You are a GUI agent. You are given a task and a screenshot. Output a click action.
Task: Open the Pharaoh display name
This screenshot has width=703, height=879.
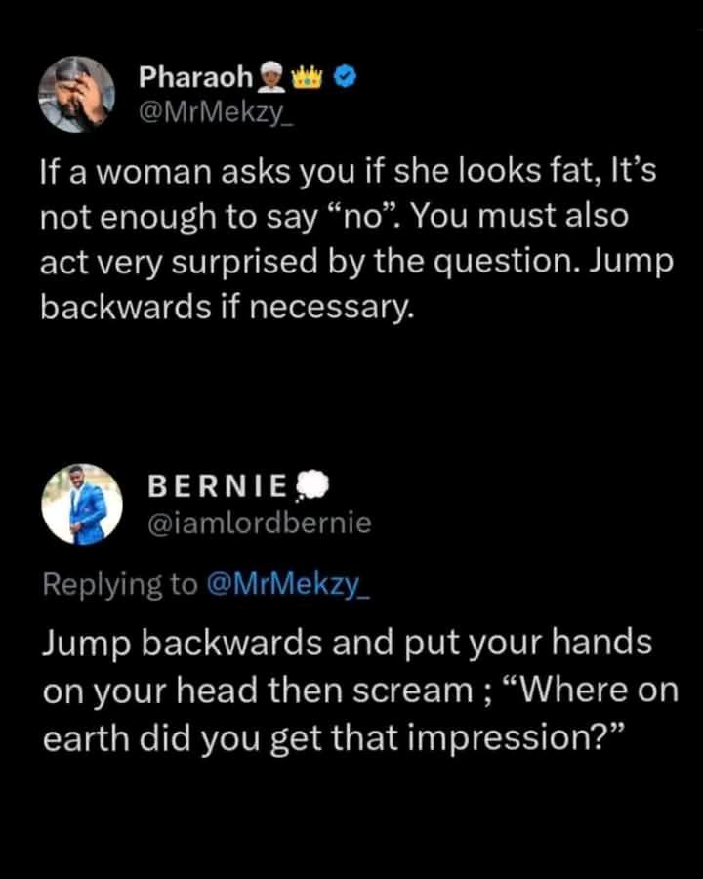click(195, 76)
